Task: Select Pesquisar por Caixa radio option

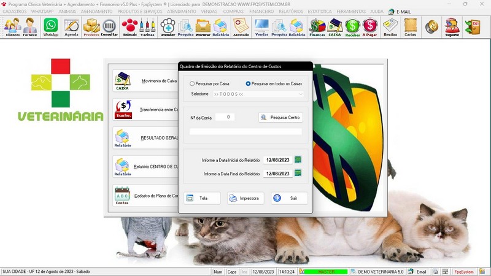Action: pos(209,84)
